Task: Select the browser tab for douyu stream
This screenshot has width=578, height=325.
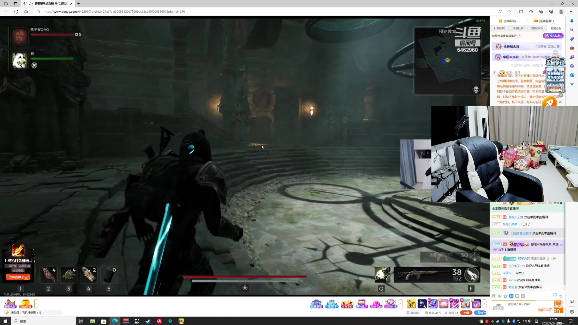Action: click(48, 4)
